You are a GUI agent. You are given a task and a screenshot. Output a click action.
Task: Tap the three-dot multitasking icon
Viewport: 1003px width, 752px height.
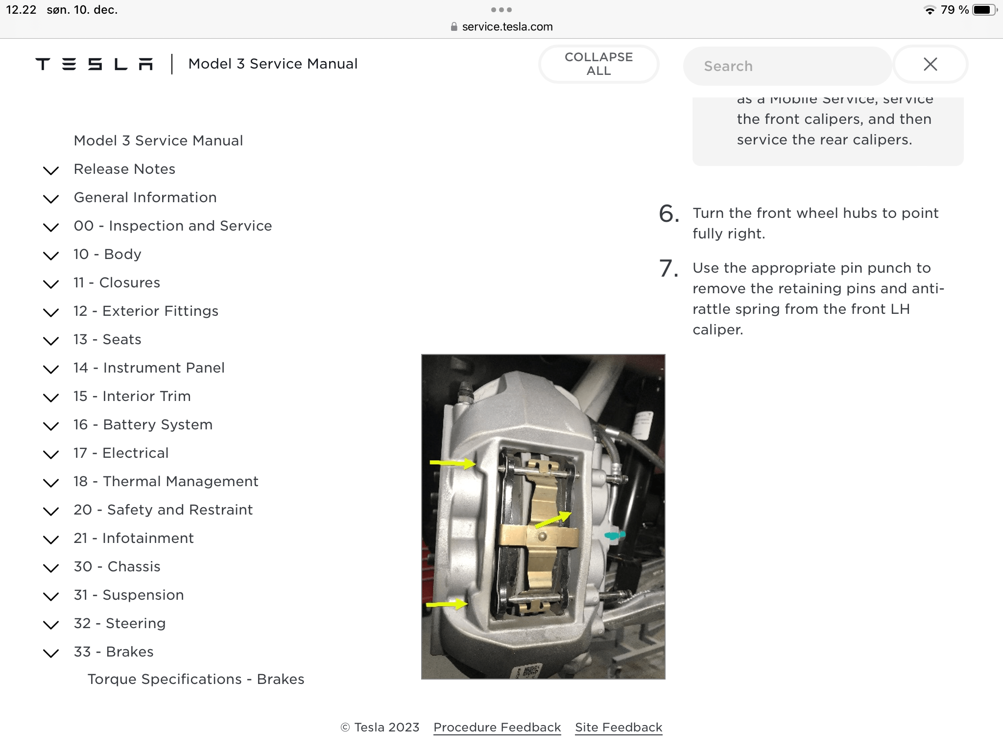pyautogui.click(x=501, y=10)
